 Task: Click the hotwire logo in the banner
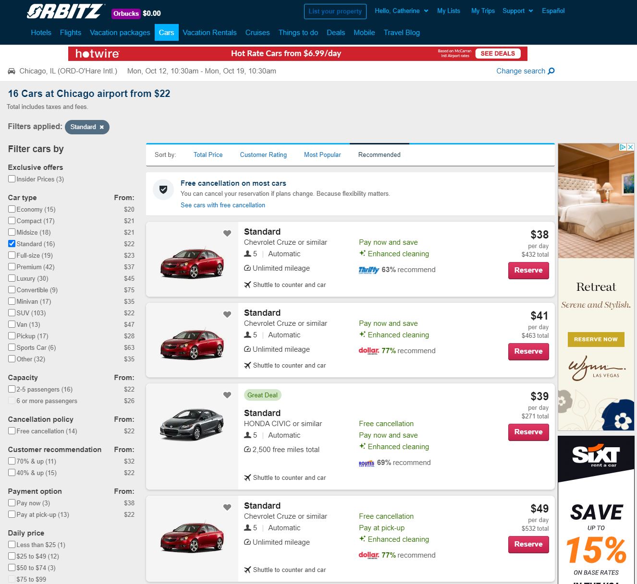97,54
